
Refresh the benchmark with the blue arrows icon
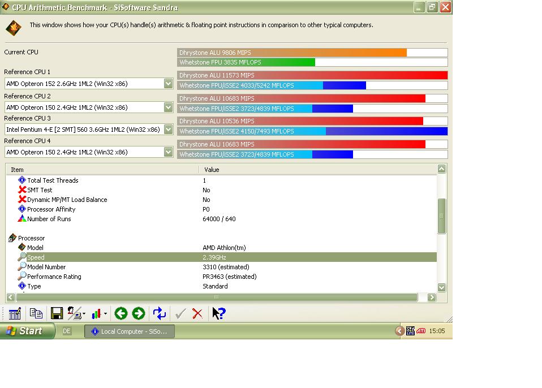(x=160, y=313)
